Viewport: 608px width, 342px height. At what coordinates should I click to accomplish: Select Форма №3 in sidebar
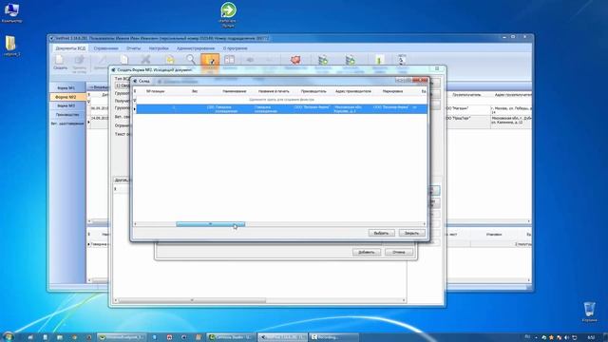[66, 105]
